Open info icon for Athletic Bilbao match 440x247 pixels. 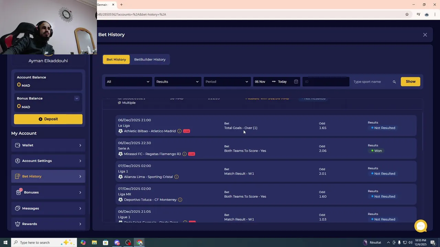[x=179, y=131]
